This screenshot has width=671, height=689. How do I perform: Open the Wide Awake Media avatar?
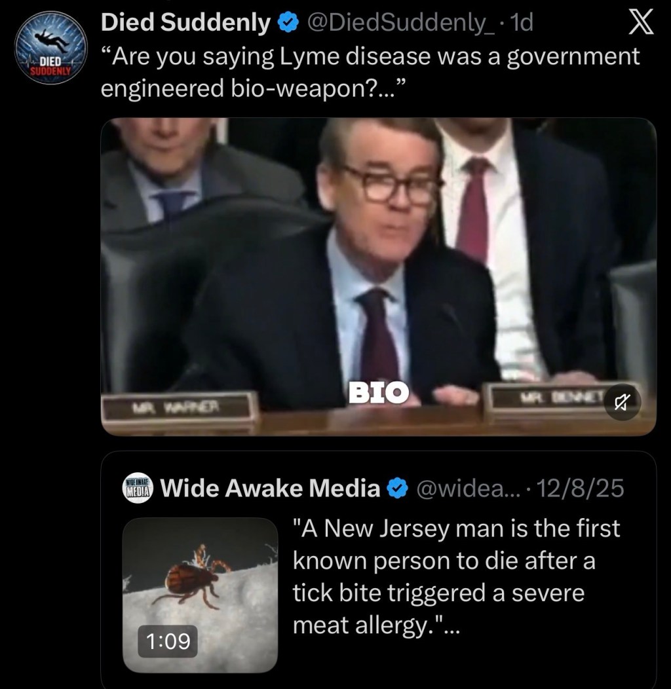[x=138, y=488]
